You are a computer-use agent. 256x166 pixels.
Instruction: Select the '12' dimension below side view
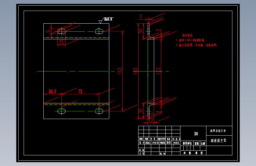[x=151, y=120]
